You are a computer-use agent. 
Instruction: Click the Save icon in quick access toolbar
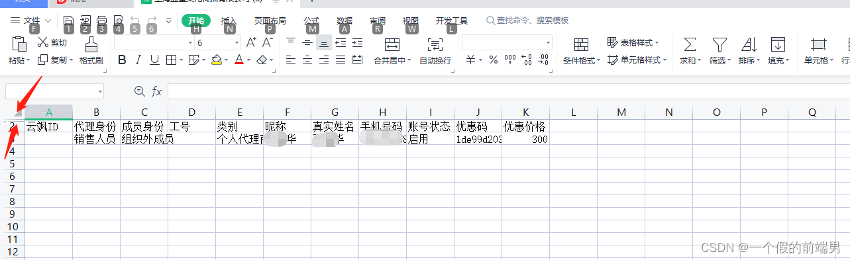(68, 21)
